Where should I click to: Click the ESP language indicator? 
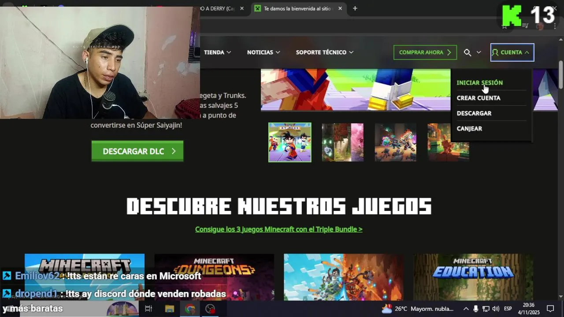508,309
